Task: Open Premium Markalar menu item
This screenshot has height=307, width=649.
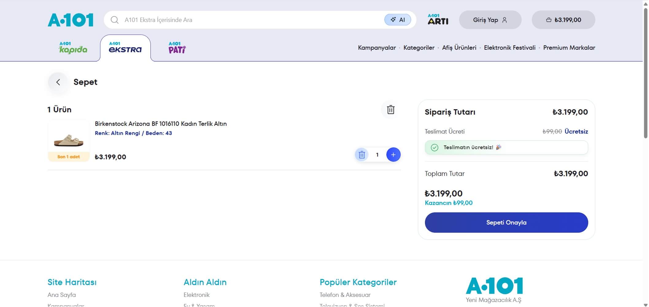Action: (x=569, y=48)
